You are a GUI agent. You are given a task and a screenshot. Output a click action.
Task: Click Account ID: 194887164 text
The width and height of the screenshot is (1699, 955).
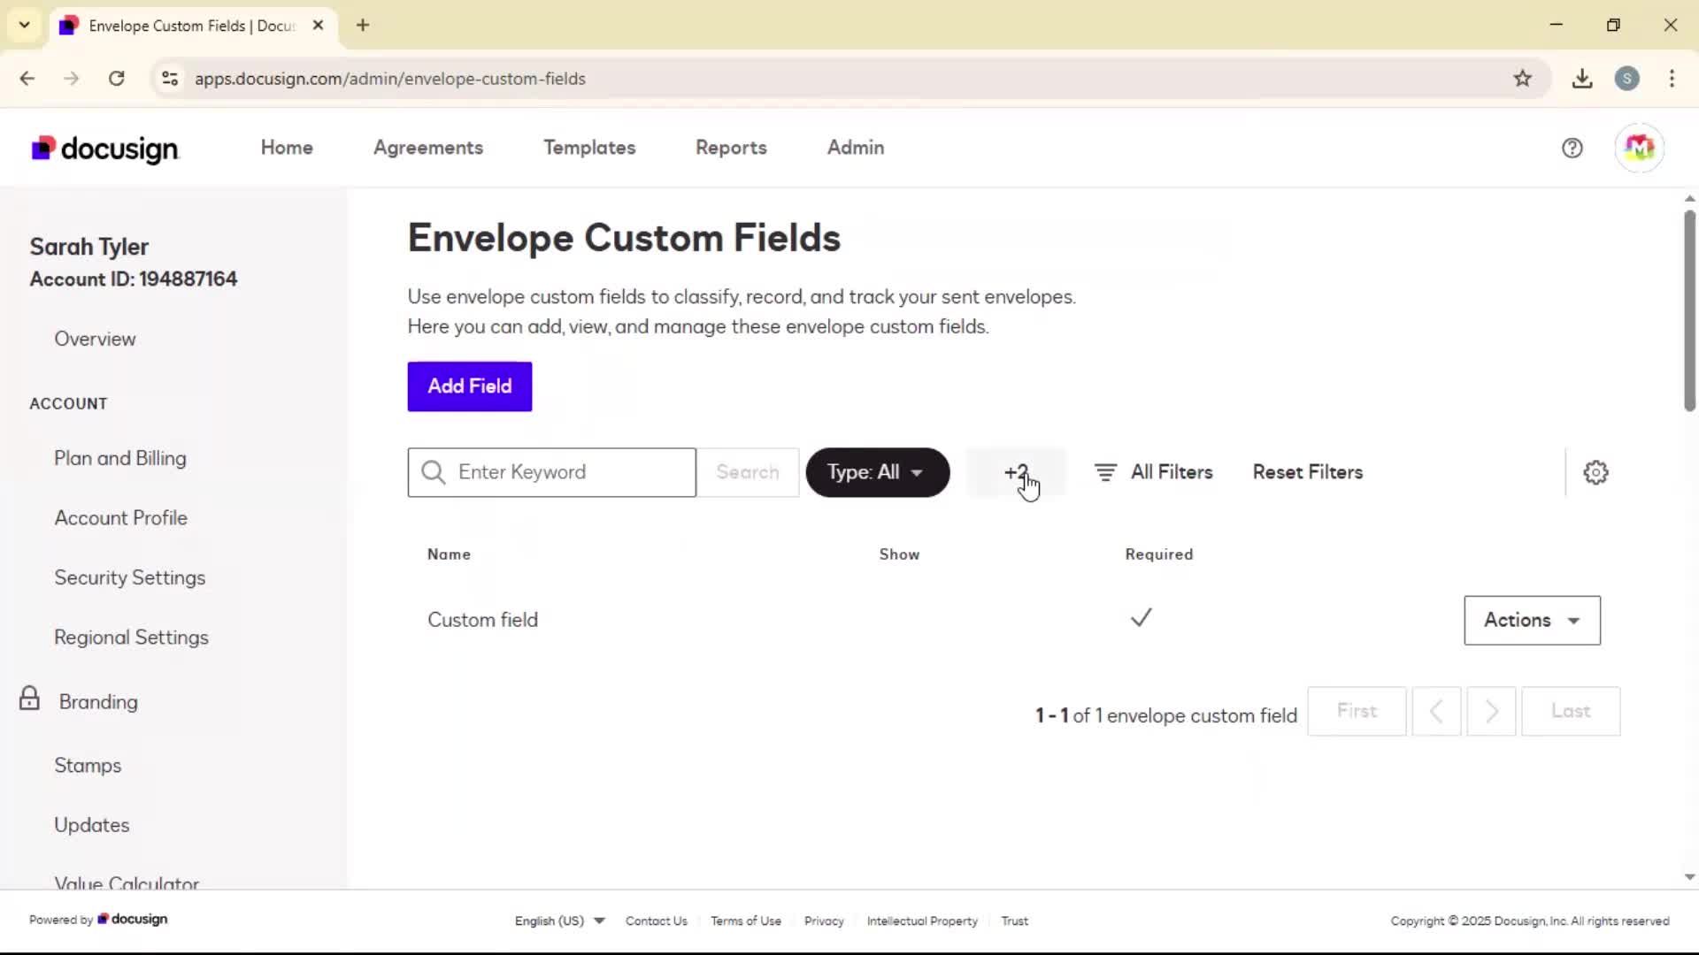tap(134, 279)
